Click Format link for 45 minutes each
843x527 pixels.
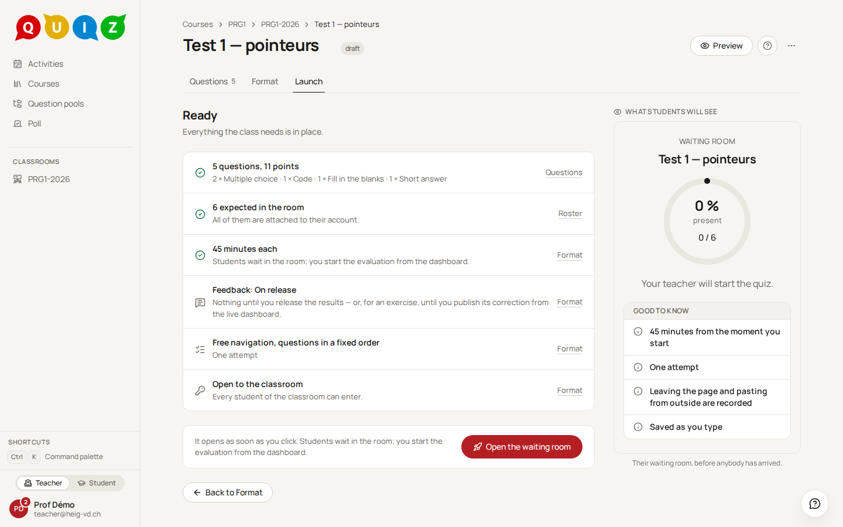[570, 255]
